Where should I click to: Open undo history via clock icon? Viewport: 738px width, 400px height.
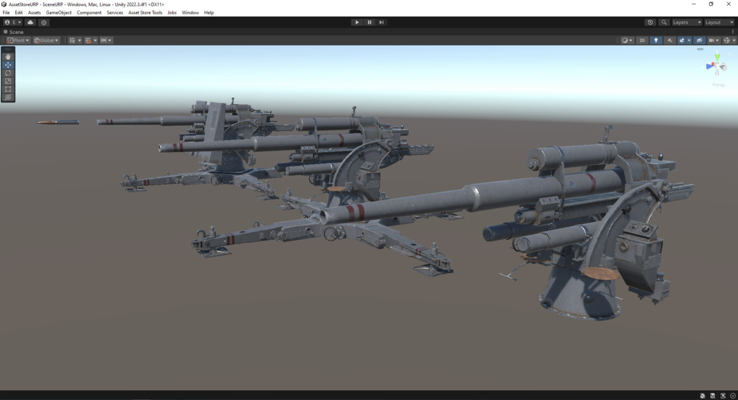650,22
